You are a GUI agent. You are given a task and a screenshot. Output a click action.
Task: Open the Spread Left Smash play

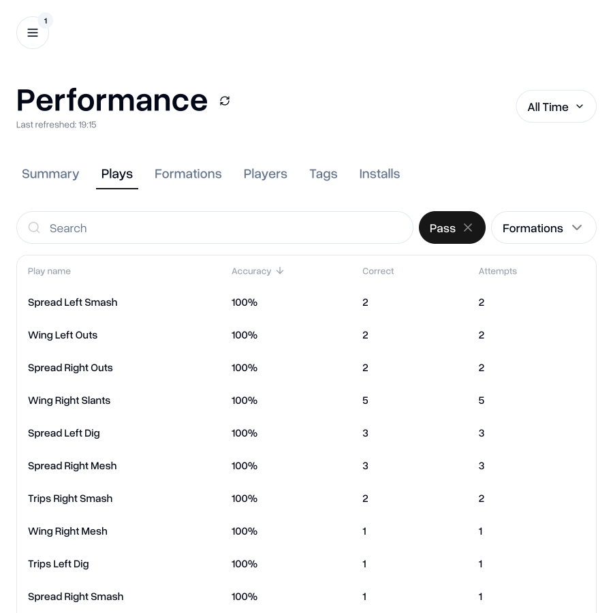click(72, 302)
